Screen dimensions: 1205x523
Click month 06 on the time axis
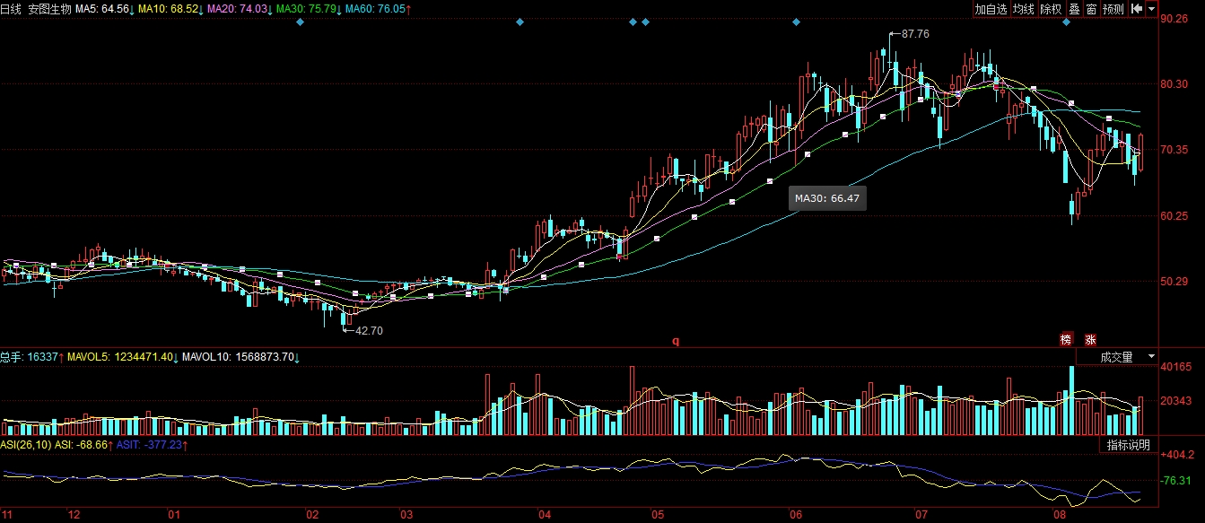(x=796, y=516)
